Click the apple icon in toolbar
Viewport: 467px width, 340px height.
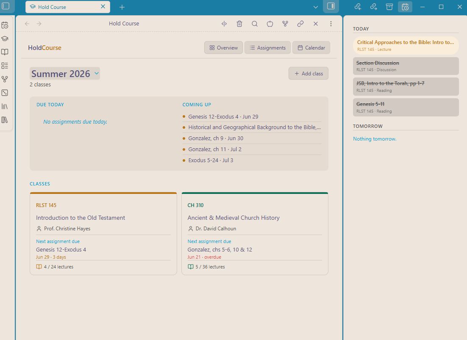click(x=270, y=24)
